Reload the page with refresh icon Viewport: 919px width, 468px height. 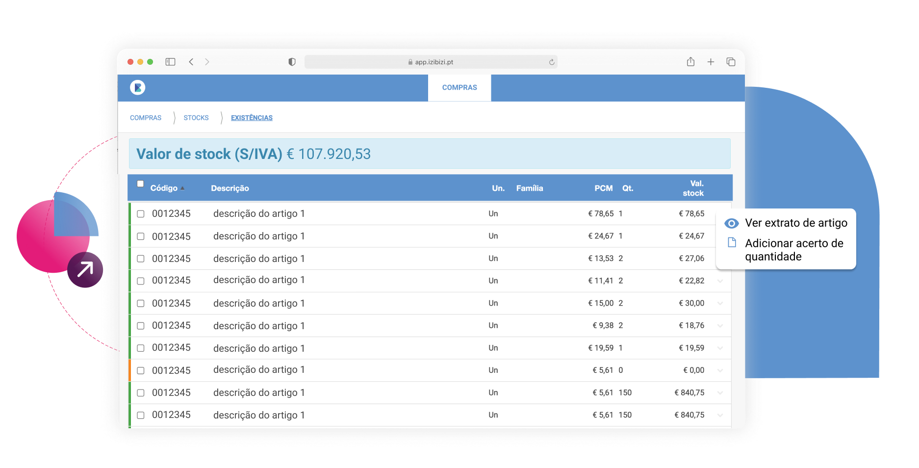(x=552, y=62)
